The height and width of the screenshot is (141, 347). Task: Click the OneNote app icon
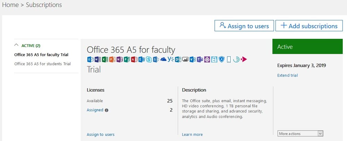click(120, 60)
